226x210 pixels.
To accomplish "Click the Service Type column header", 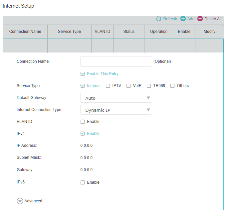I will [x=69, y=32].
